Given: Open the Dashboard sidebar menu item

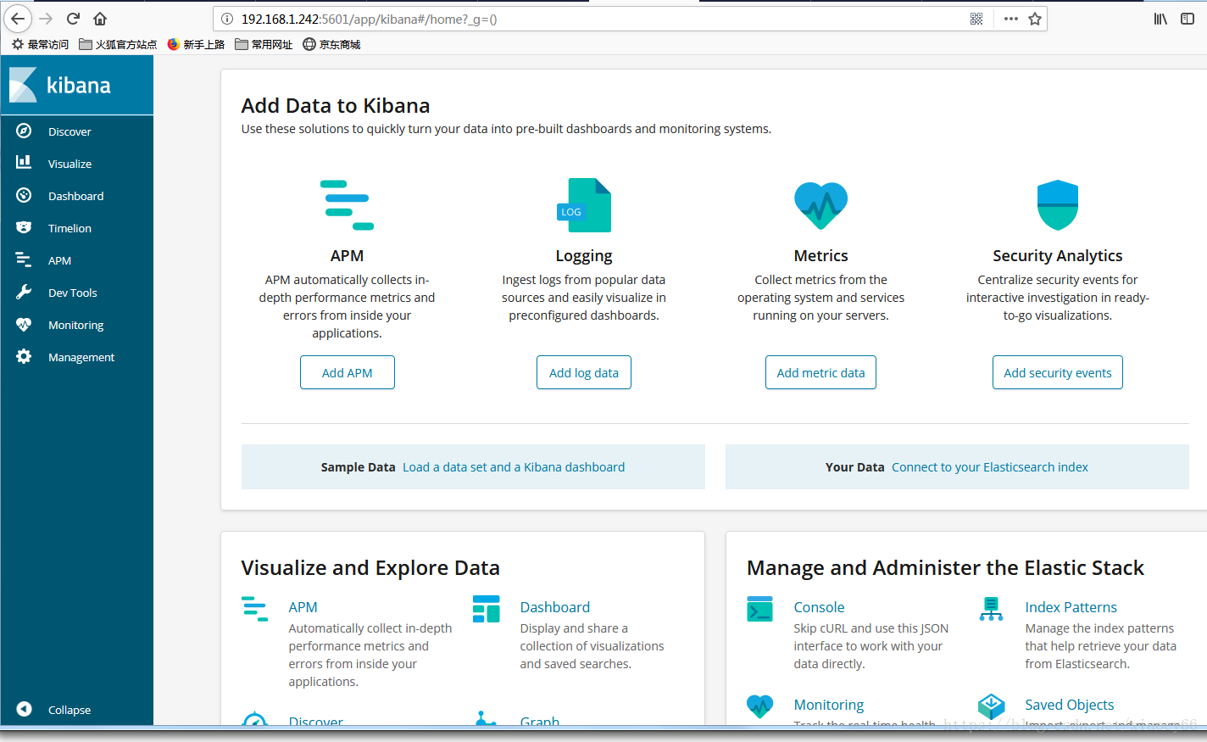Looking at the screenshot, I should tap(77, 196).
